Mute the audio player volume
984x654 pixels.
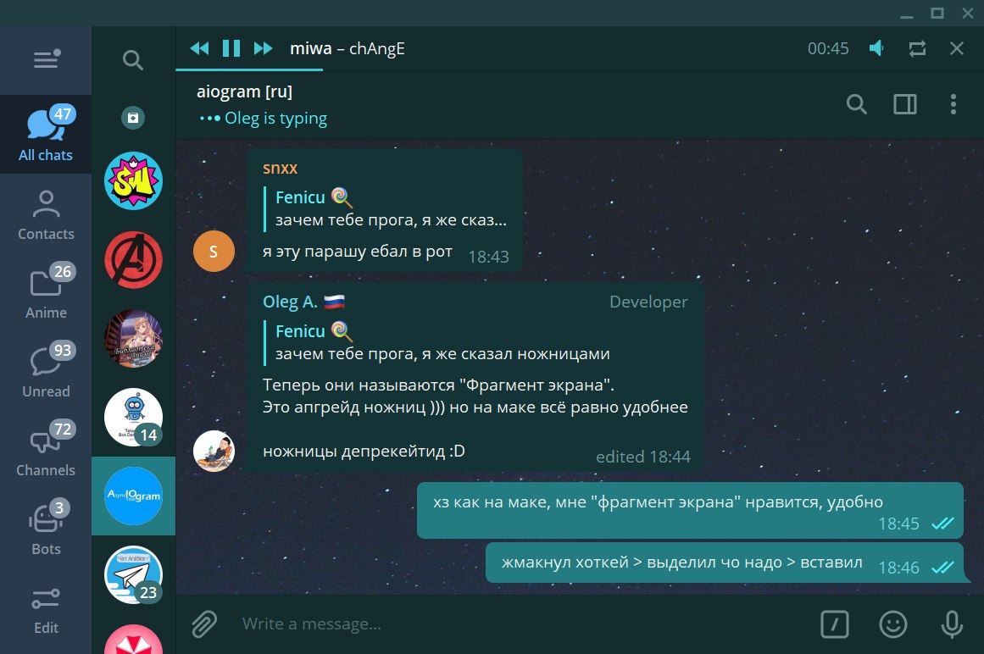(x=876, y=48)
